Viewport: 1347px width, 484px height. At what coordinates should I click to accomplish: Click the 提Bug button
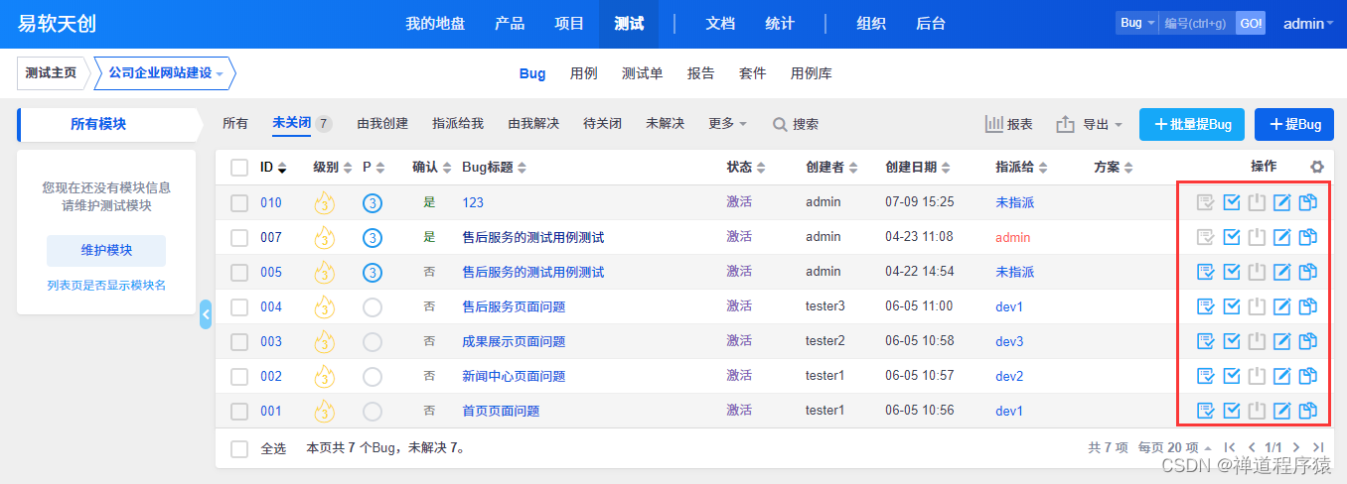1294,124
